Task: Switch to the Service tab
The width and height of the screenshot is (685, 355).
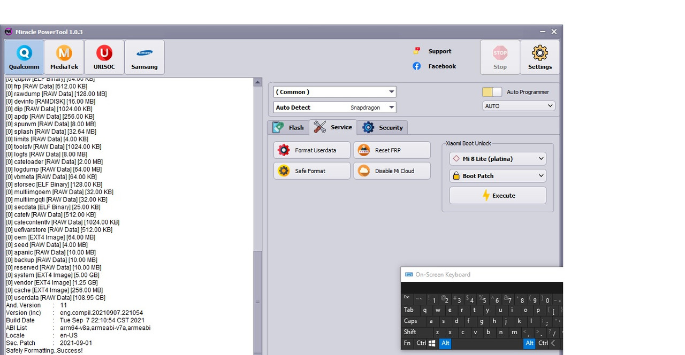Action: click(333, 127)
